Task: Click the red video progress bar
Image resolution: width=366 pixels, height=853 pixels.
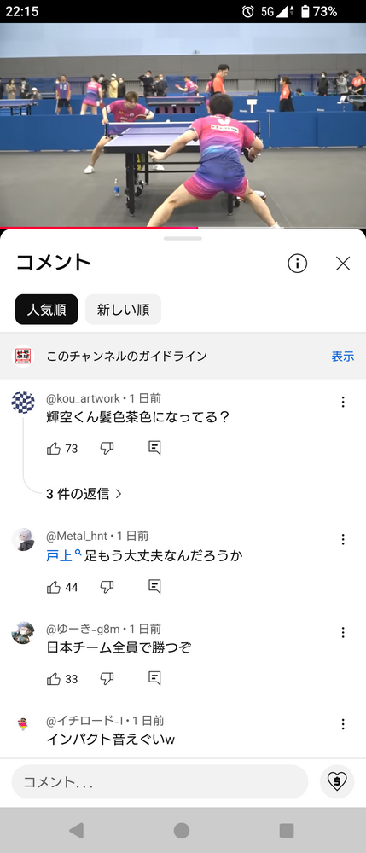Action: 183,228
